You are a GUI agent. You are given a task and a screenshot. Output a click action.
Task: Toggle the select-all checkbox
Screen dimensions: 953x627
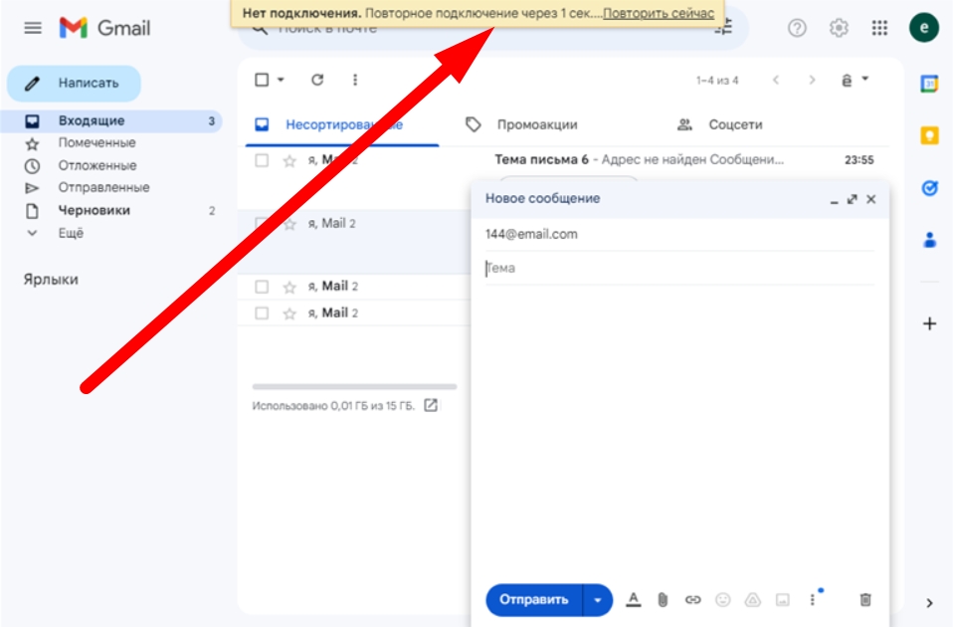click(262, 80)
